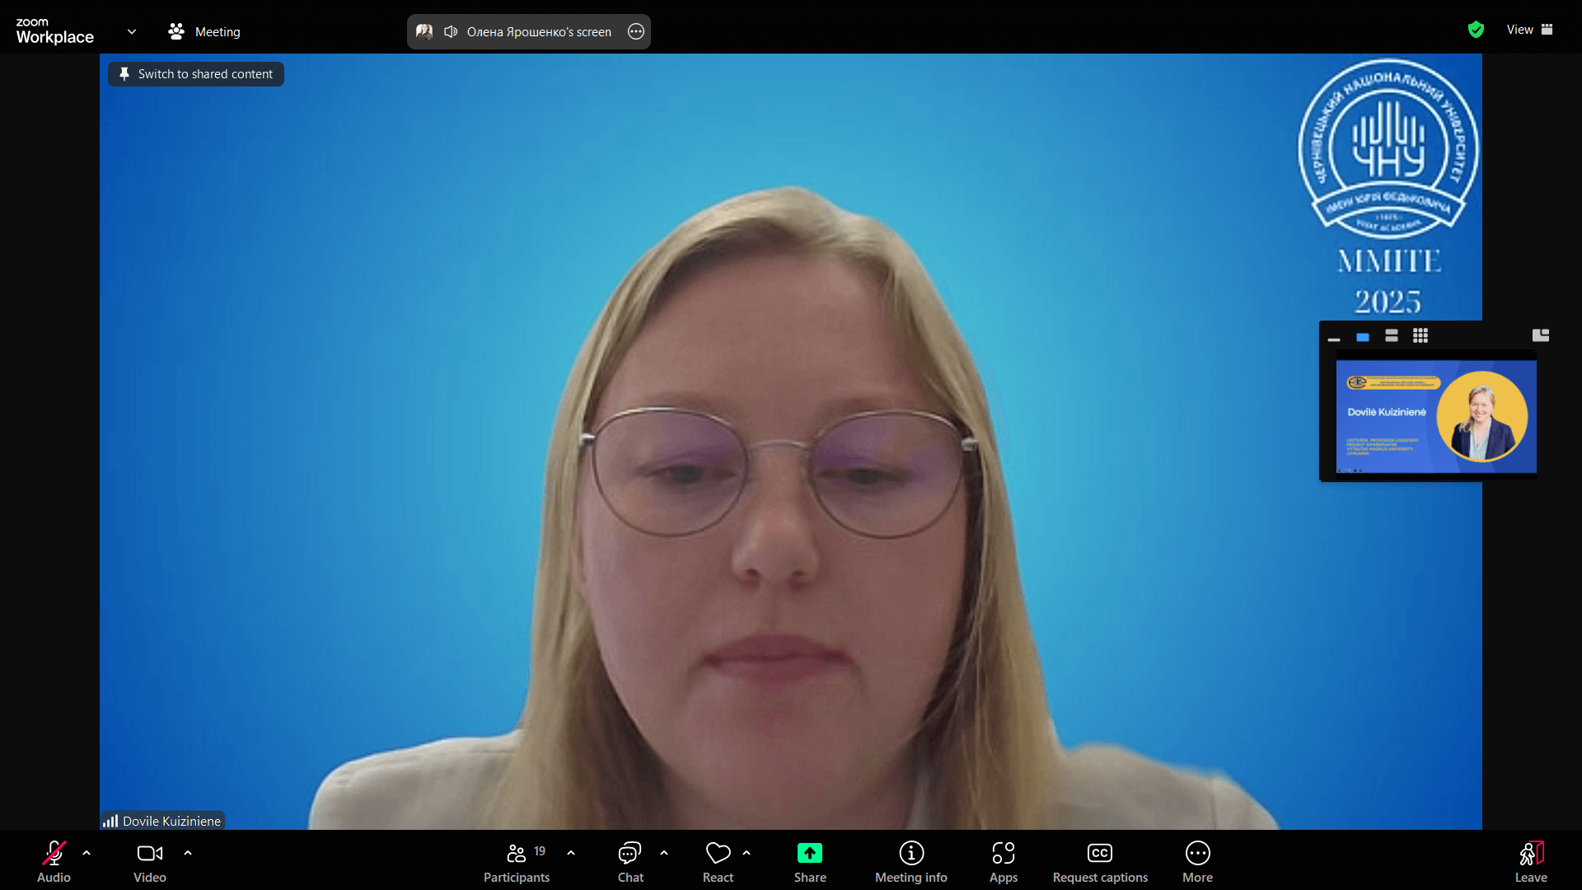The image size is (1582, 890).
Task: Open the Participants panel
Action: [x=517, y=861]
